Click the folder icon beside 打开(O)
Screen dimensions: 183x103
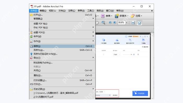pos(31,15)
